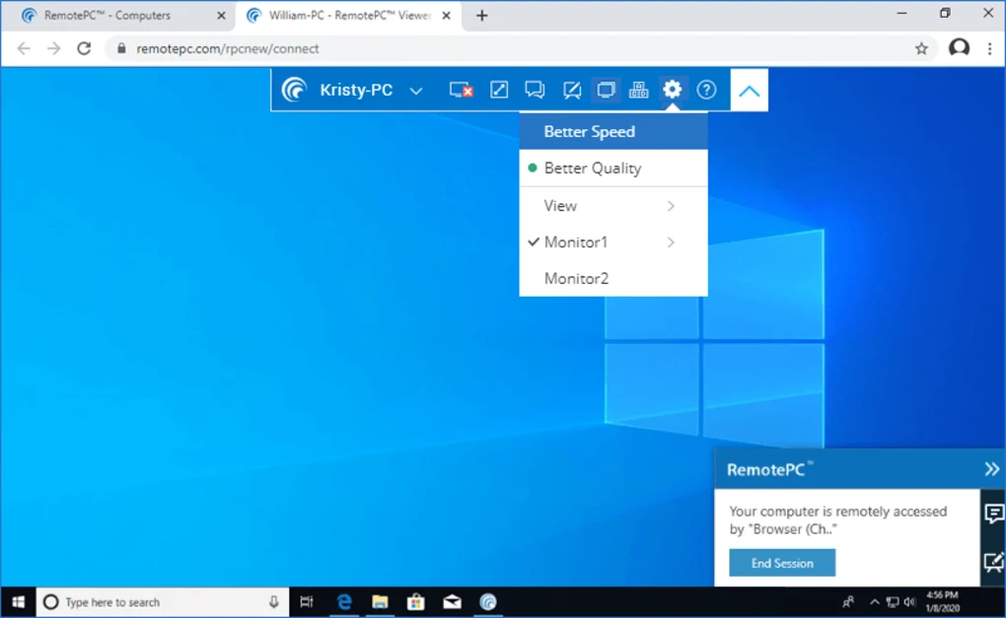Select Better Quality display mode

[x=593, y=168]
